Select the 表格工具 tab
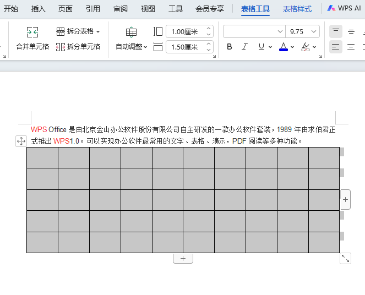The width and height of the screenshot is (365, 295). (255, 9)
